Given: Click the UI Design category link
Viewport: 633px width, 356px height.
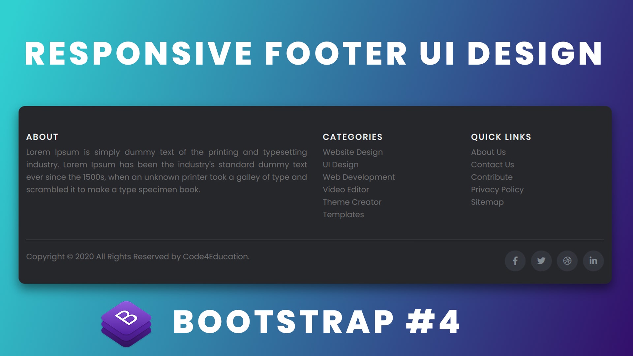Looking at the screenshot, I should pos(340,164).
